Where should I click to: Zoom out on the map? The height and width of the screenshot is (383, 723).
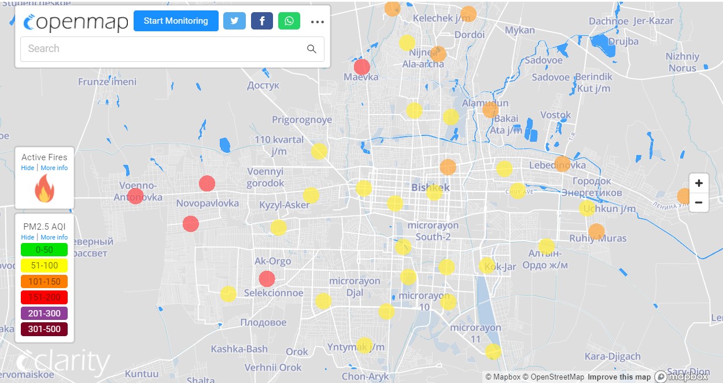(x=699, y=202)
